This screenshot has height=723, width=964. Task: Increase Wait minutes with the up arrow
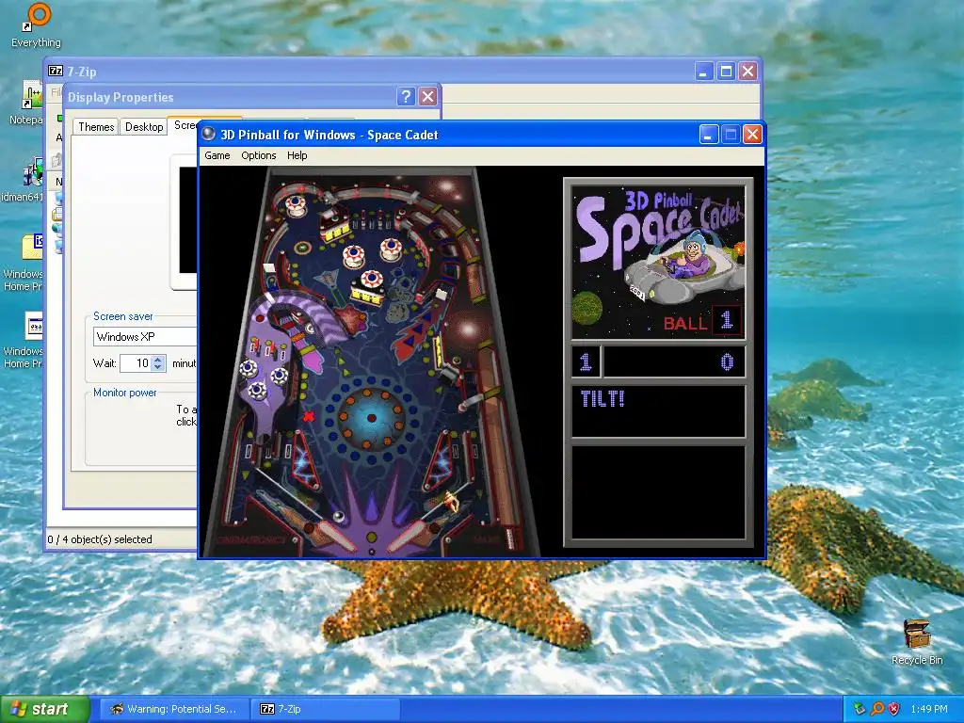(x=158, y=359)
